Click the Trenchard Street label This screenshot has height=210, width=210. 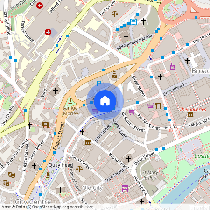click(x=17, y=152)
